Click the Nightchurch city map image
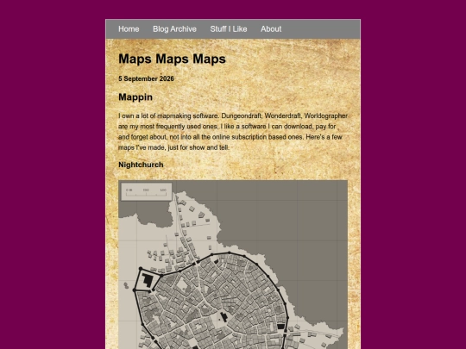This screenshot has height=349, width=466. 233,265
